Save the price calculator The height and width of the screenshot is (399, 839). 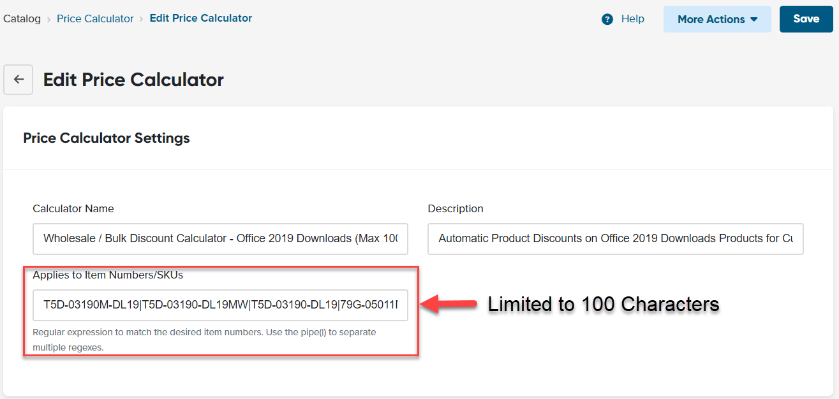806,19
